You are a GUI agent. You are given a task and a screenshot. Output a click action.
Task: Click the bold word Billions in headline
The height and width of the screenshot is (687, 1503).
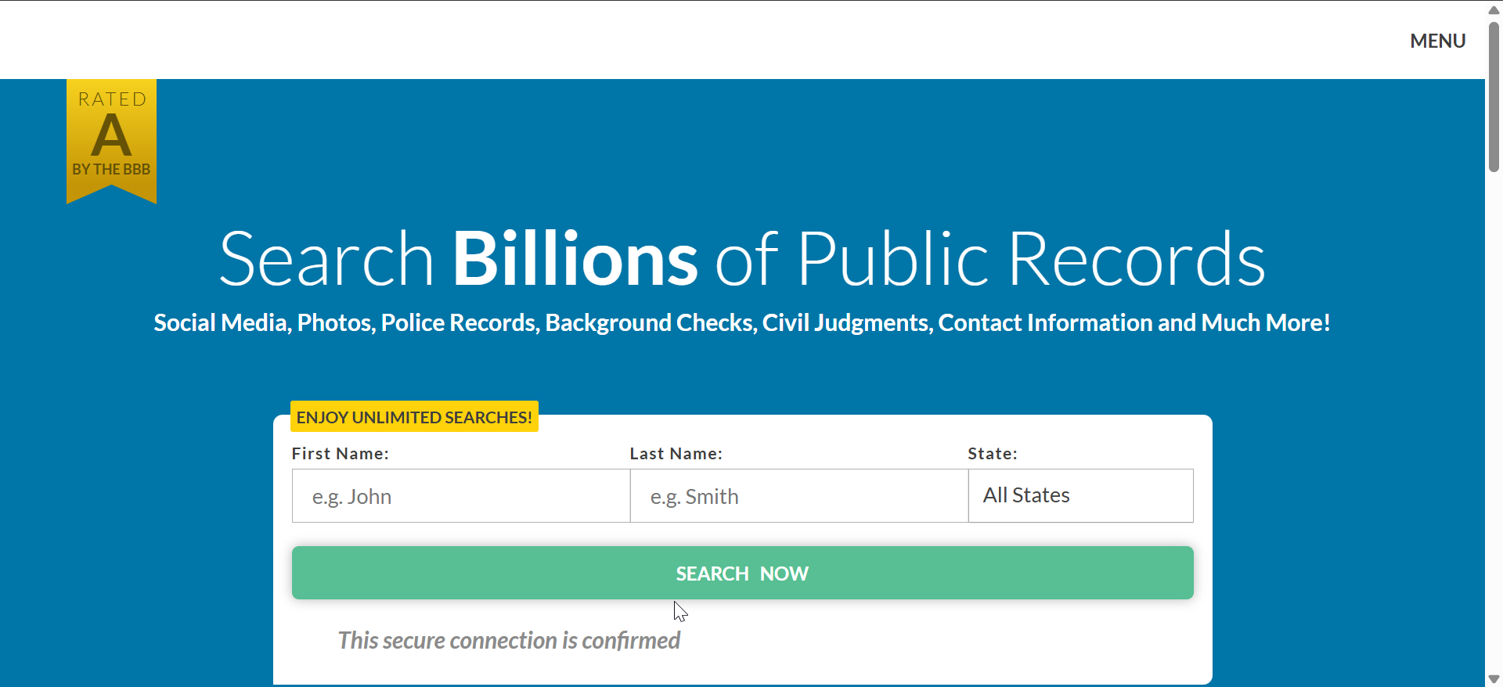(575, 258)
